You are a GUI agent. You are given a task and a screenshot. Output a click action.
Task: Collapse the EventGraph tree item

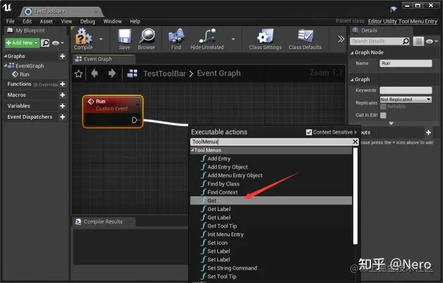[x=5, y=66]
